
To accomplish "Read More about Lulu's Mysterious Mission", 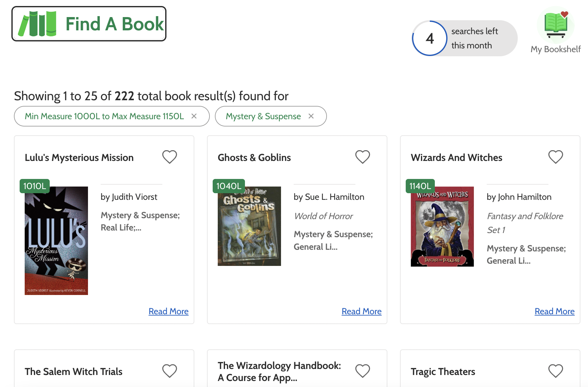I will tap(169, 311).
